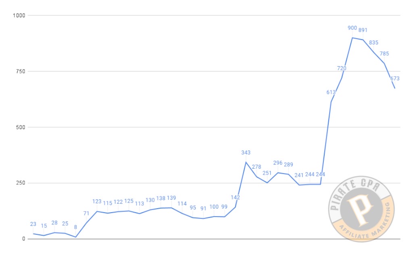Click the final data label 673
The image size is (413, 255).
[395, 79]
